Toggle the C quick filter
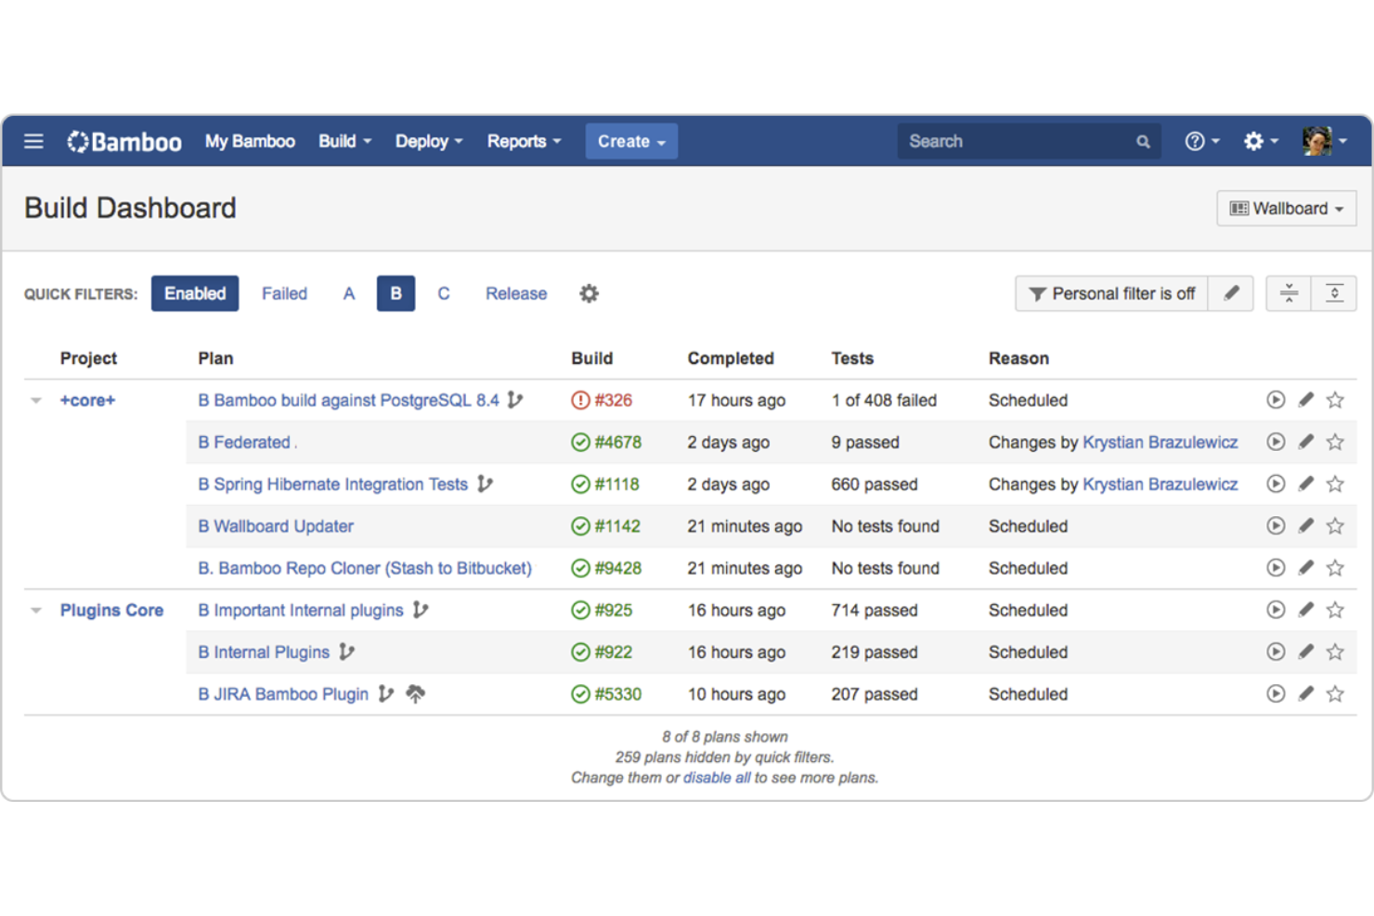 coord(444,293)
